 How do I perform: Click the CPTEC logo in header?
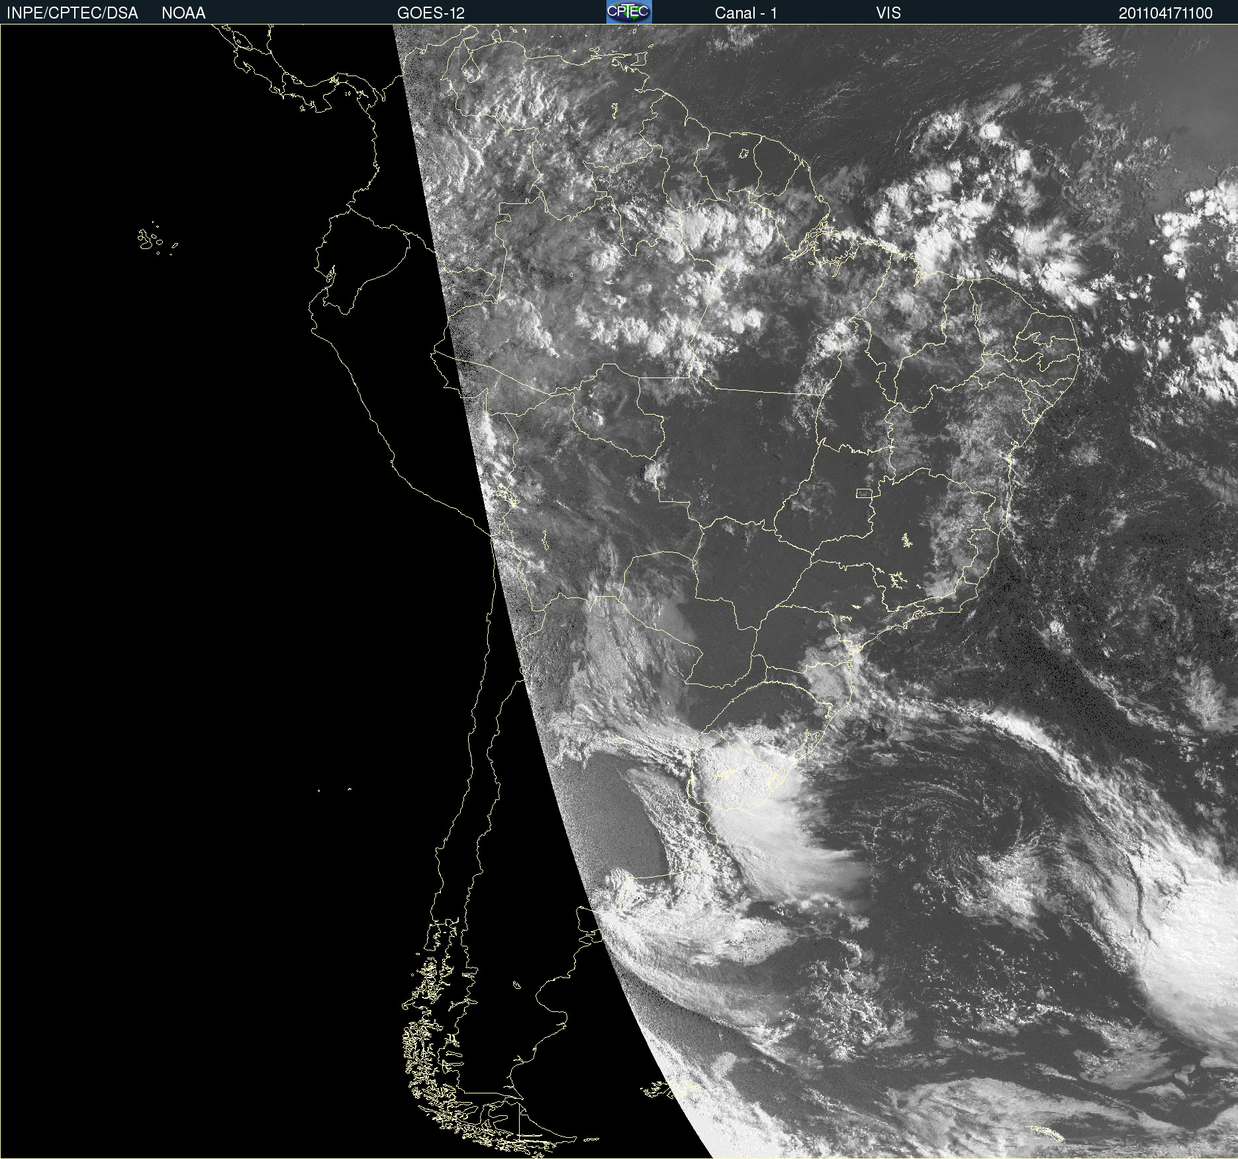pyautogui.click(x=629, y=12)
